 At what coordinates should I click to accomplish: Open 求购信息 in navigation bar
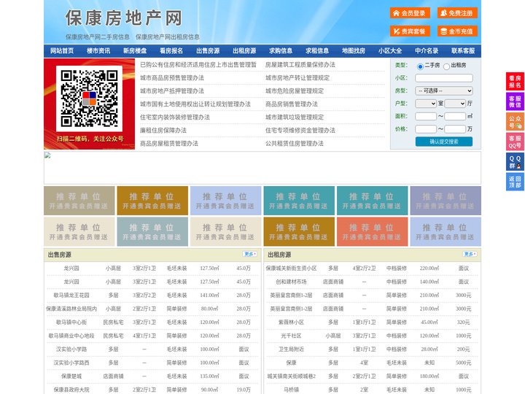[281, 51]
